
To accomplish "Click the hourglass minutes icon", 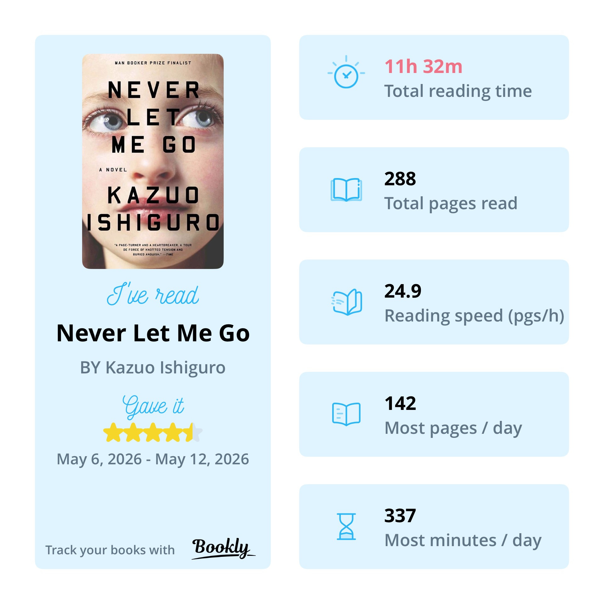I will coord(346,527).
